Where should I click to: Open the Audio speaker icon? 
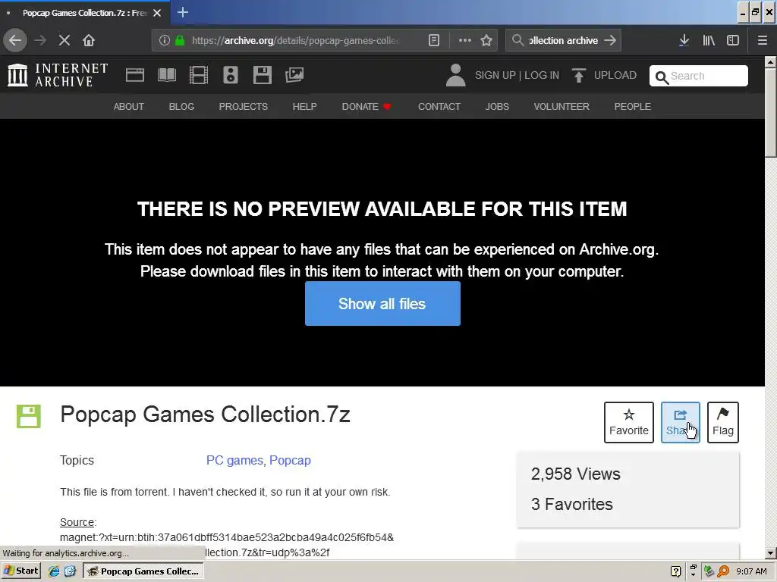tap(231, 75)
